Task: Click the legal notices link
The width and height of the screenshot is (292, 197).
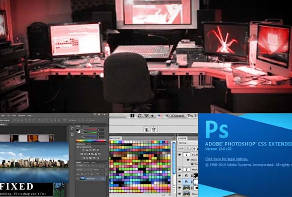Action: pyautogui.click(x=227, y=159)
